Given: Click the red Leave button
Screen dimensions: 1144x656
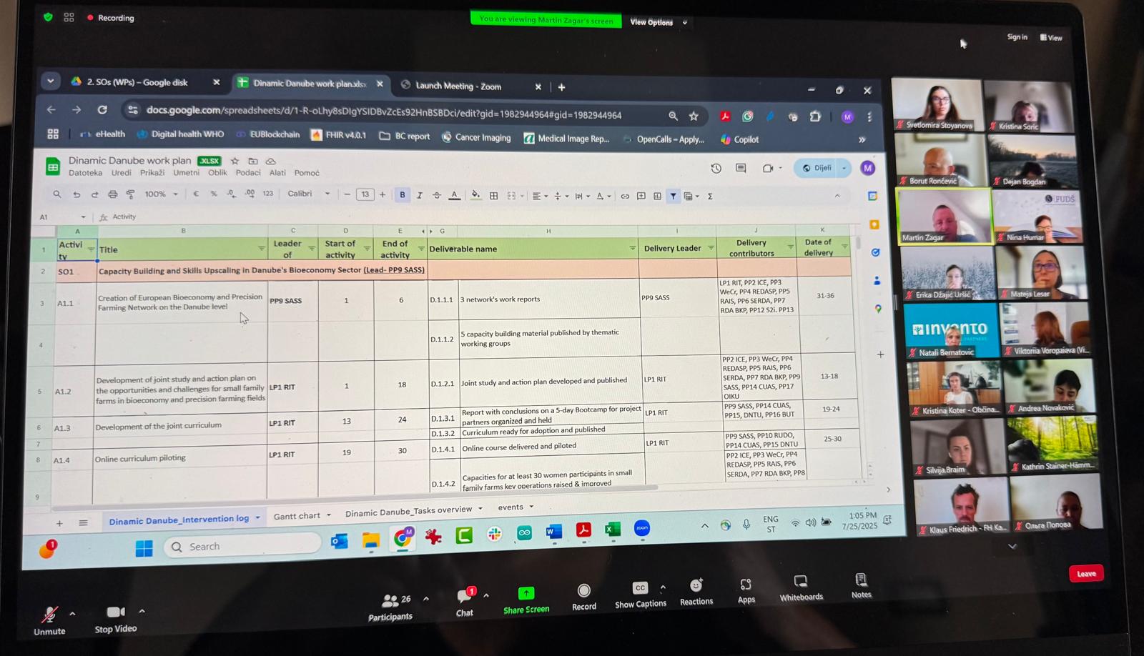Looking at the screenshot, I should tap(1085, 573).
